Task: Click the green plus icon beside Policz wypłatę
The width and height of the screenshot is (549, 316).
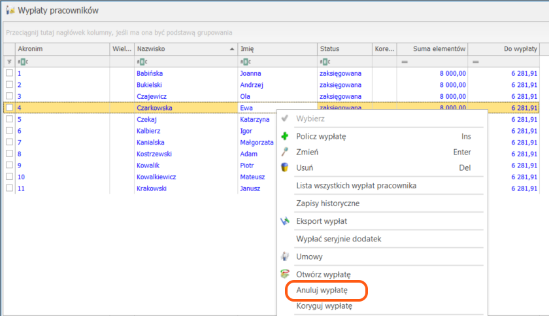Action: (x=285, y=136)
